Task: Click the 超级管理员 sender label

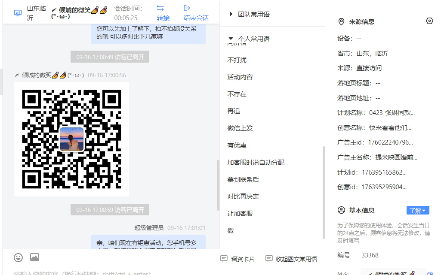Action: pos(149,228)
